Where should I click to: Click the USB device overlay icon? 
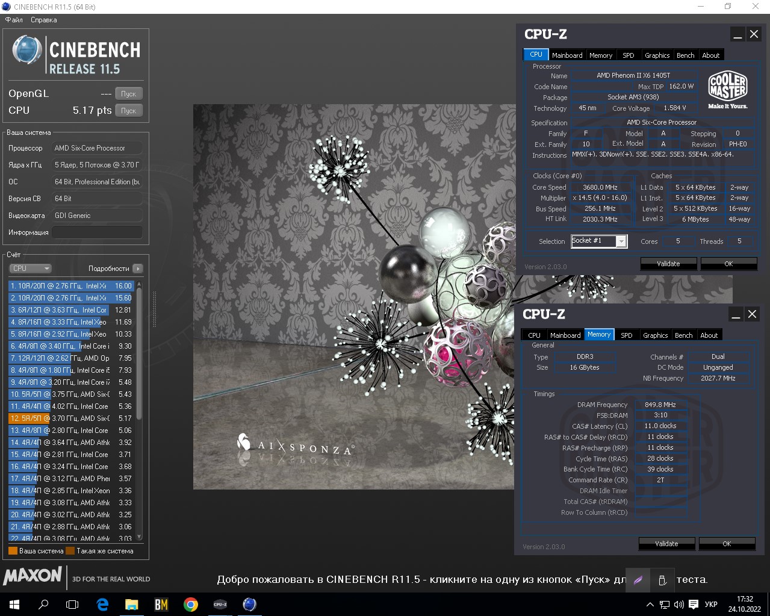pyautogui.click(x=662, y=580)
